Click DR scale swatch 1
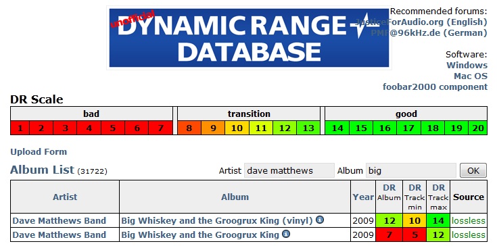The width and height of the screenshot is (497, 246). (x=20, y=128)
